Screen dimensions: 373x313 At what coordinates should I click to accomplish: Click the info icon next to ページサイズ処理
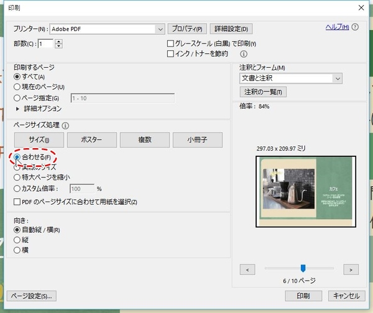click(65, 126)
